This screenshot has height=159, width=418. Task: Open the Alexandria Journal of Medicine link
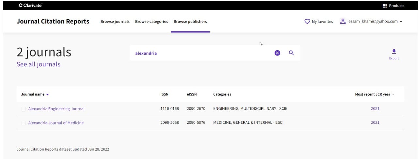tap(56, 123)
